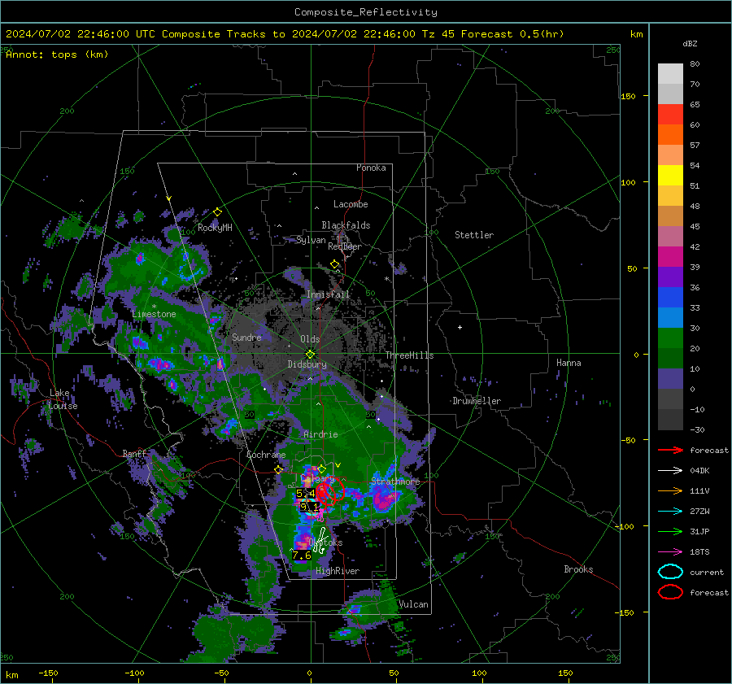The height and width of the screenshot is (684, 732).
Task: Click the Strathmore city label
Action: pyautogui.click(x=395, y=481)
